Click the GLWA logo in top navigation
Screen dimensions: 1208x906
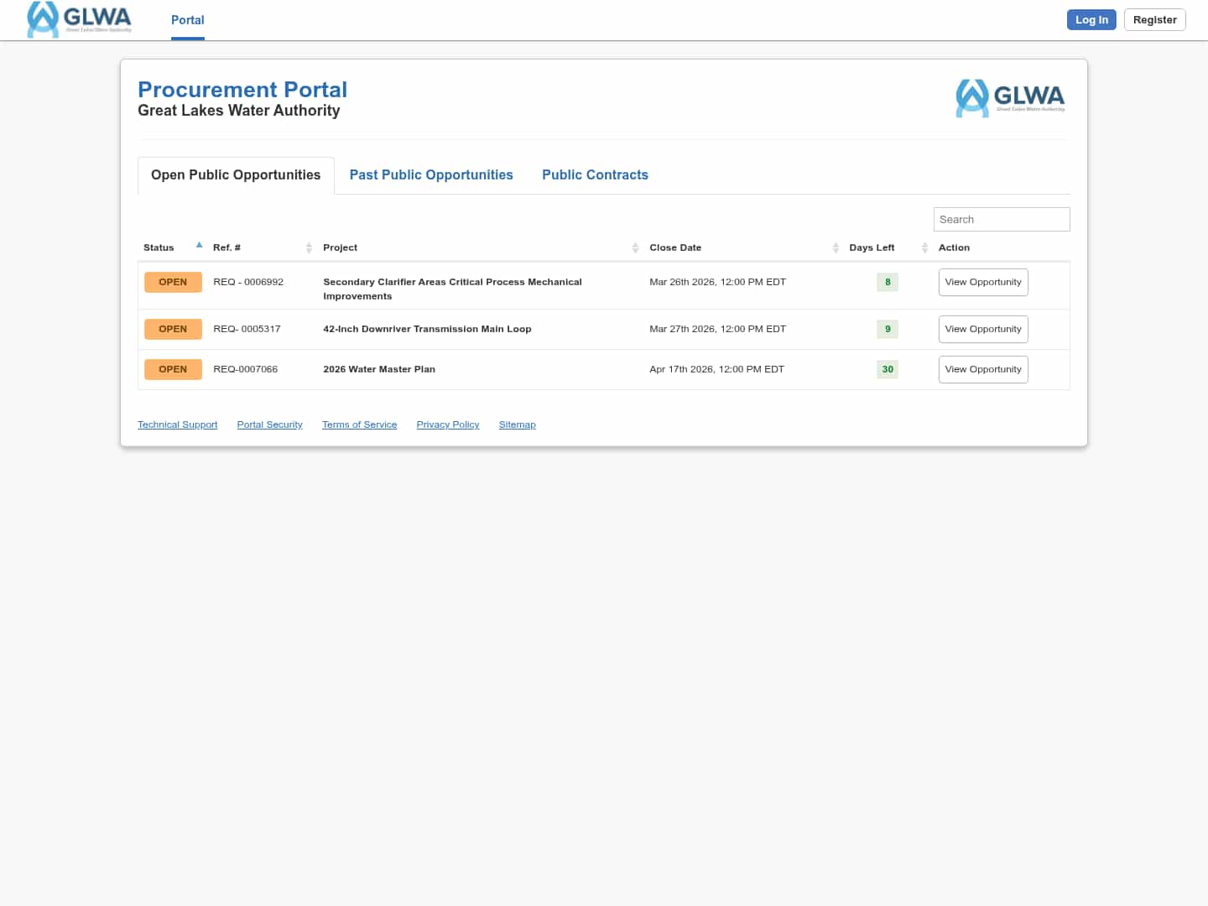(80, 19)
